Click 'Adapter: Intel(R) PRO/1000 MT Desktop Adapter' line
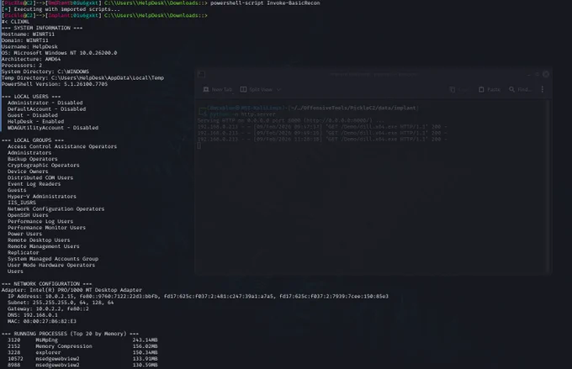Screen dimensions: 572x369 (x=71, y=290)
